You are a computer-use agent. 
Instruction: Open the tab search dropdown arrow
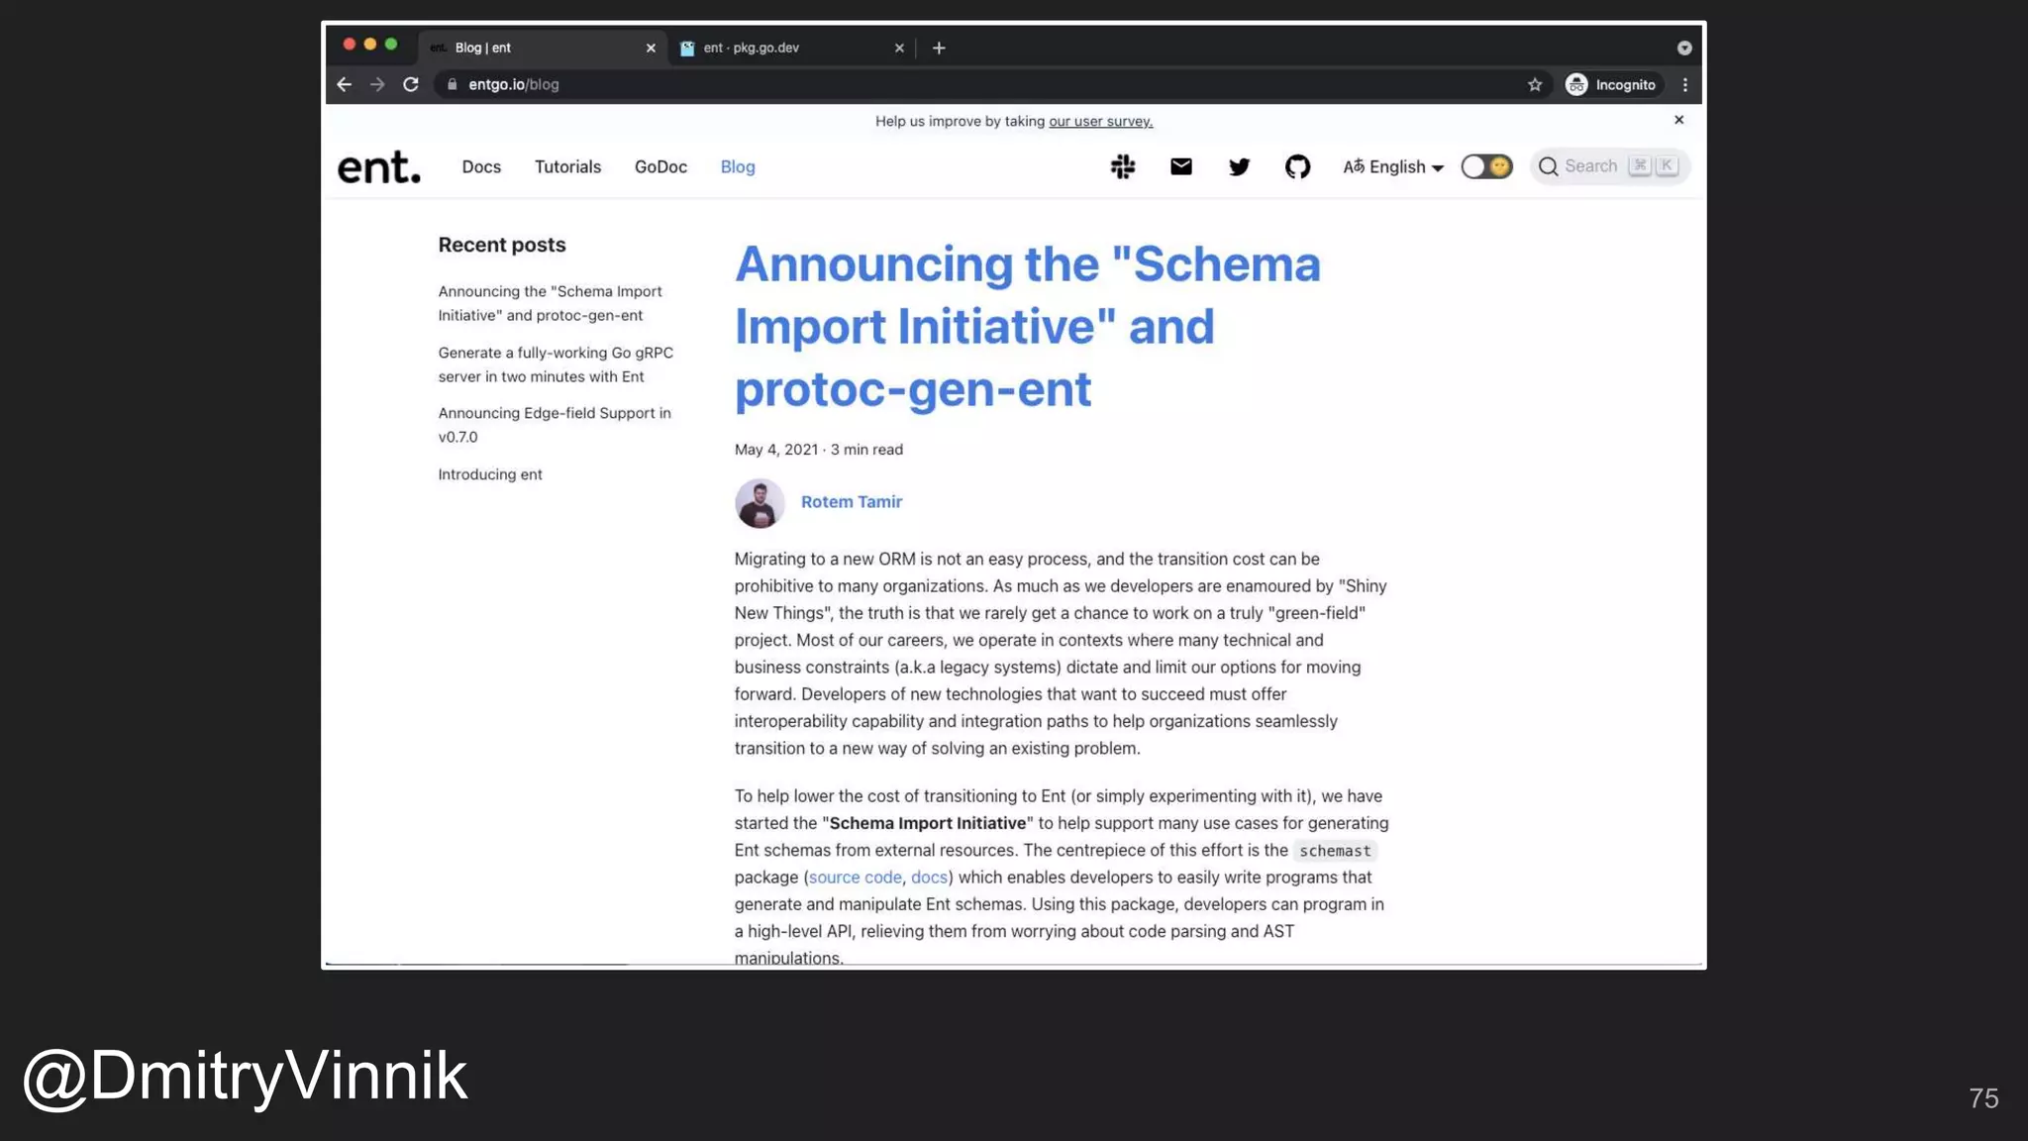1684,48
